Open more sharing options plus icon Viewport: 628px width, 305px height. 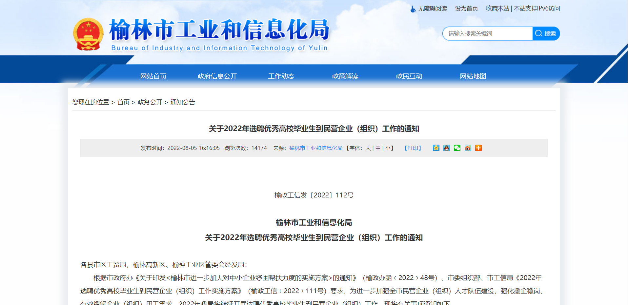point(478,148)
